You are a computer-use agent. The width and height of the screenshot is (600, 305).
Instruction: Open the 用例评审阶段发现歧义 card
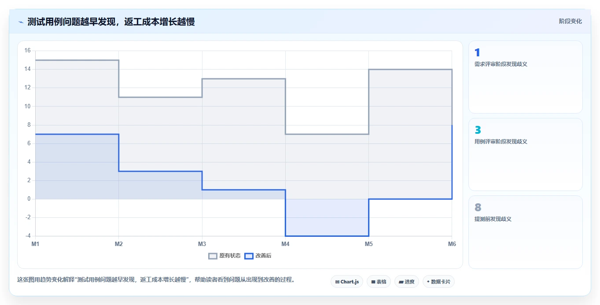pyautogui.click(x=526, y=154)
